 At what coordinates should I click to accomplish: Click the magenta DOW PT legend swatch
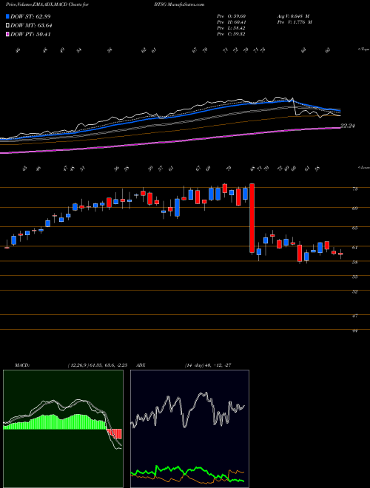click(7, 34)
